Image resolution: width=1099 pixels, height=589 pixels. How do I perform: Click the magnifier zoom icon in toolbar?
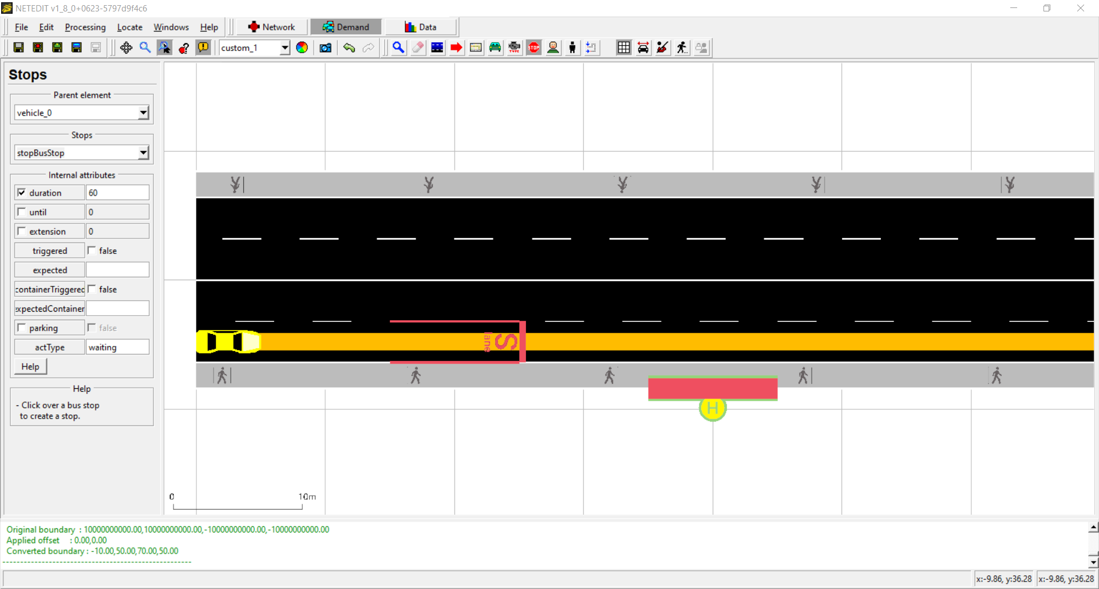(145, 48)
